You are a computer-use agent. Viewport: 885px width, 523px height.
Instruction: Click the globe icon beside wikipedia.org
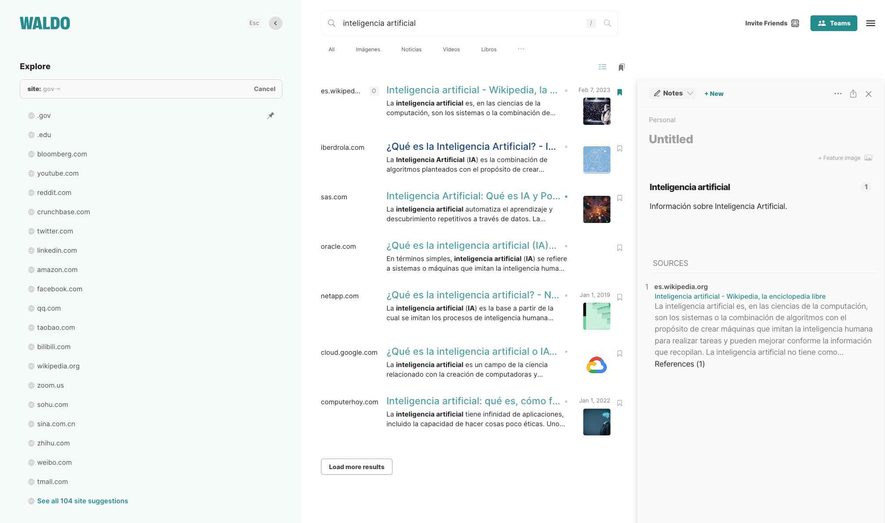[31, 366]
